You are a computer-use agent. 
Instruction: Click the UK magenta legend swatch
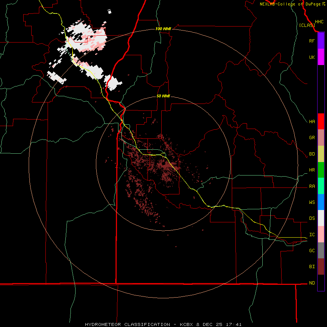pos(321,57)
